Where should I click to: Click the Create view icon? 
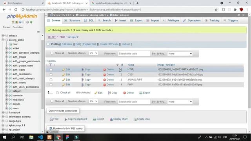135,119
